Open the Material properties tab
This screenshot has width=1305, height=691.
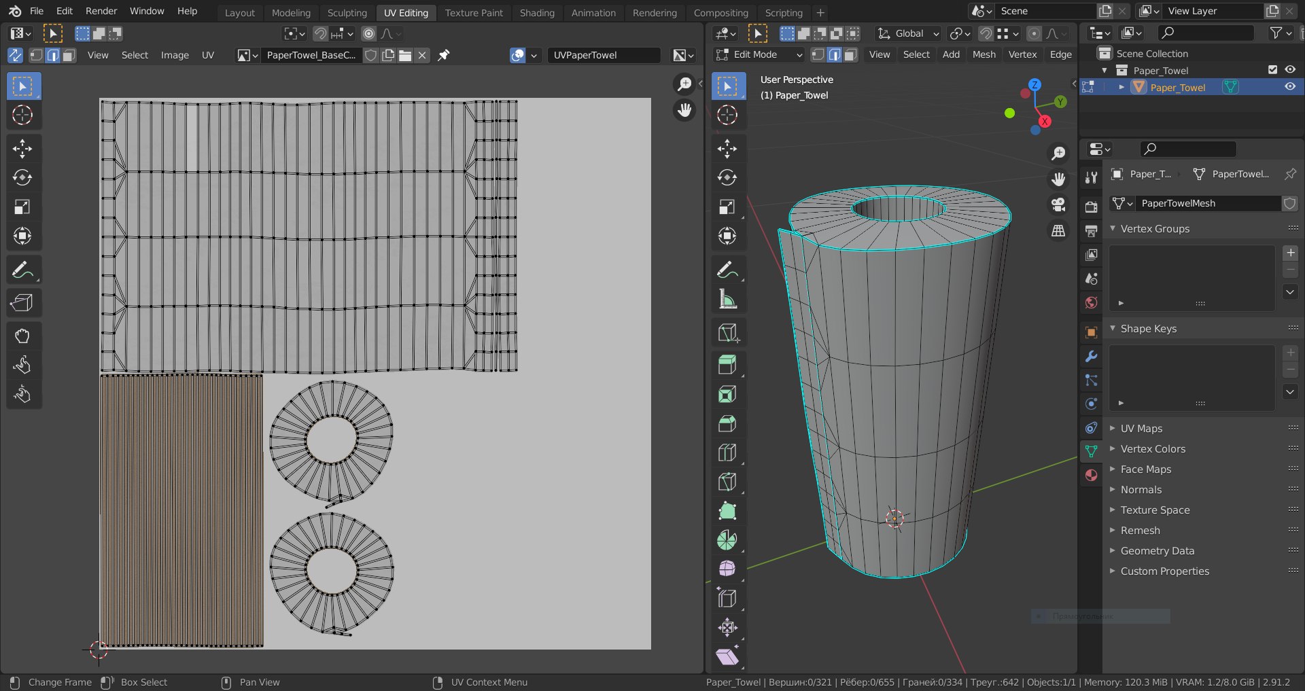click(1091, 475)
